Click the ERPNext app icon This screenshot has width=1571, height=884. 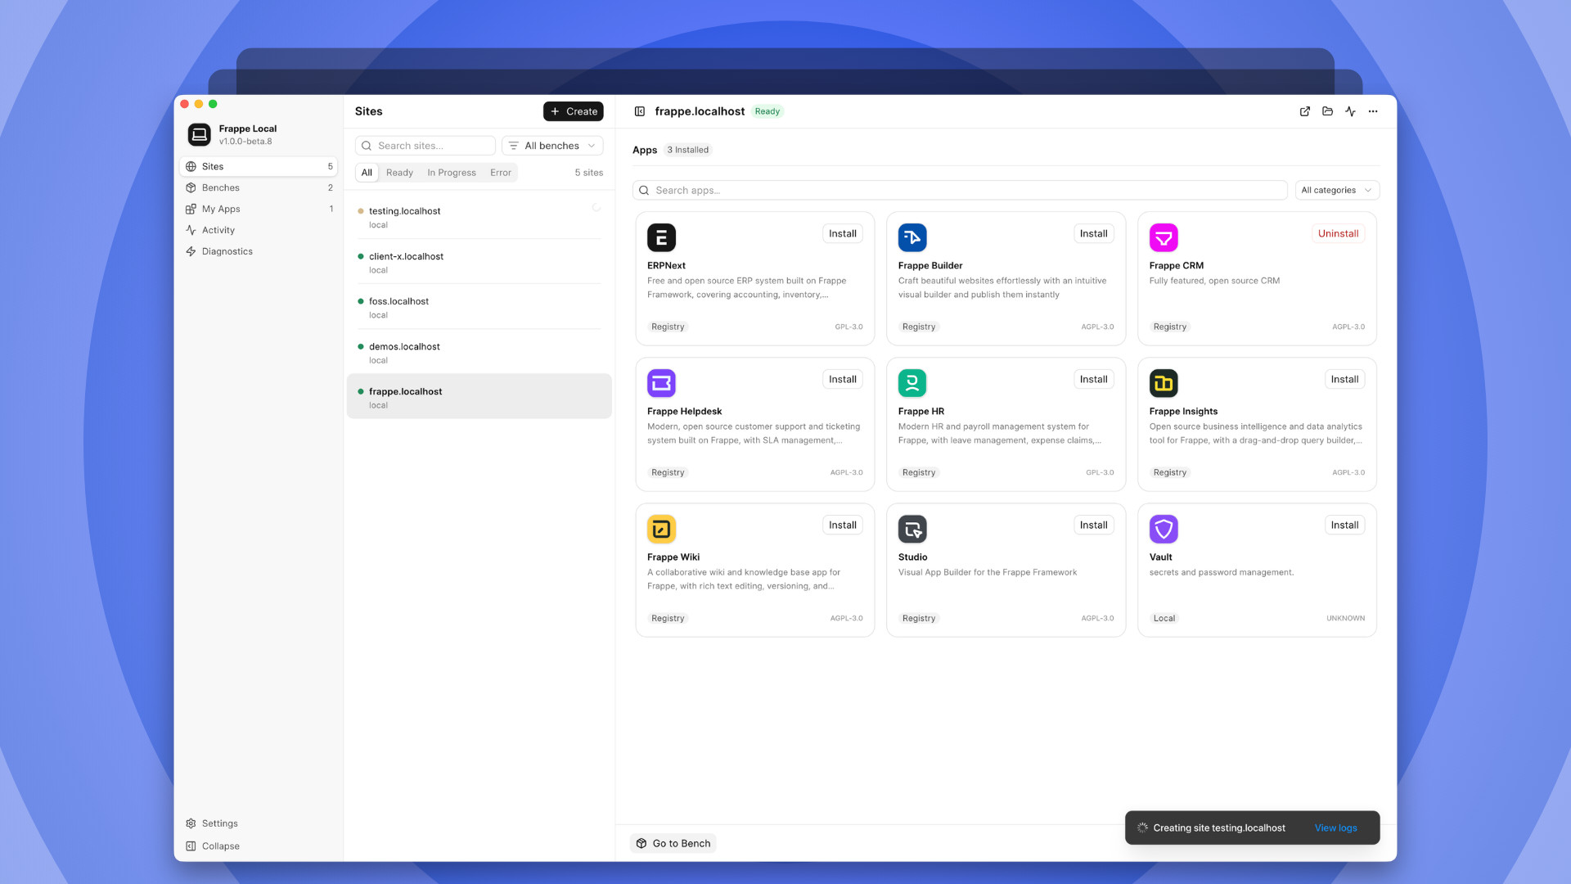pos(661,237)
